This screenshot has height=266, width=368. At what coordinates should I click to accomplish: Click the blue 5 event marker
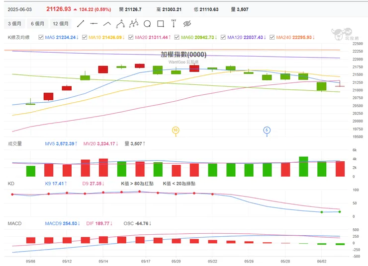[x=267, y=130]
